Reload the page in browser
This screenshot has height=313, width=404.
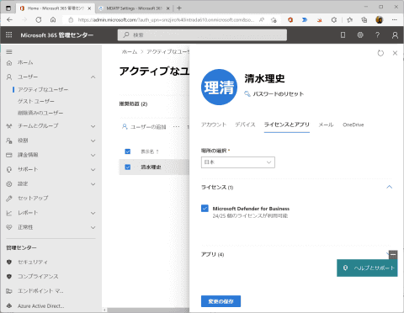click(x=39, y=19)
